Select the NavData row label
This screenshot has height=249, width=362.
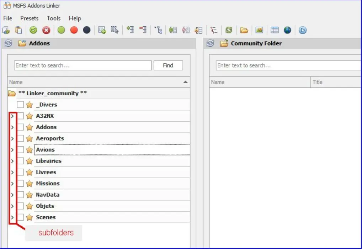[x=48, y=195]
